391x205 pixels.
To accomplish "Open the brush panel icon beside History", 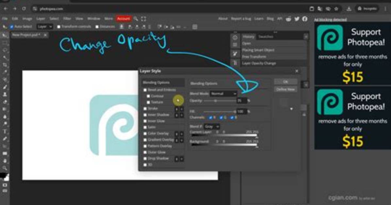I will (235, 54).
